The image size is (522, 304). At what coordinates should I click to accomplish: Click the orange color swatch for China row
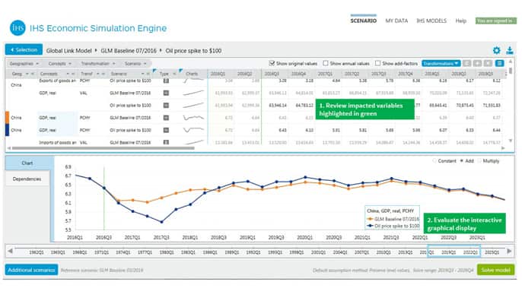(7, 118)
